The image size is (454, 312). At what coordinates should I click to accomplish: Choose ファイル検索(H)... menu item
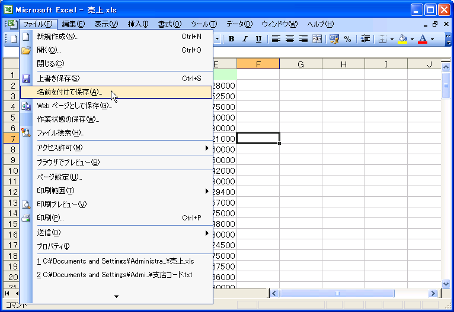(x=116, y=133)
